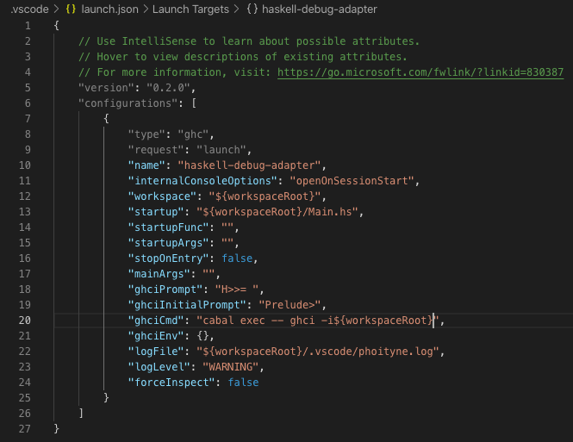Click the "startupArgs" key

tap(169, 243)
